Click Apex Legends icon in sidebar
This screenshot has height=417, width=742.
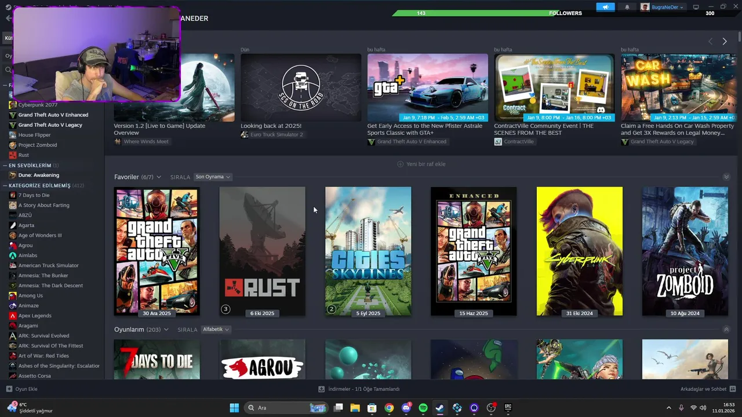pyautogui.click(x=13, y=316)
